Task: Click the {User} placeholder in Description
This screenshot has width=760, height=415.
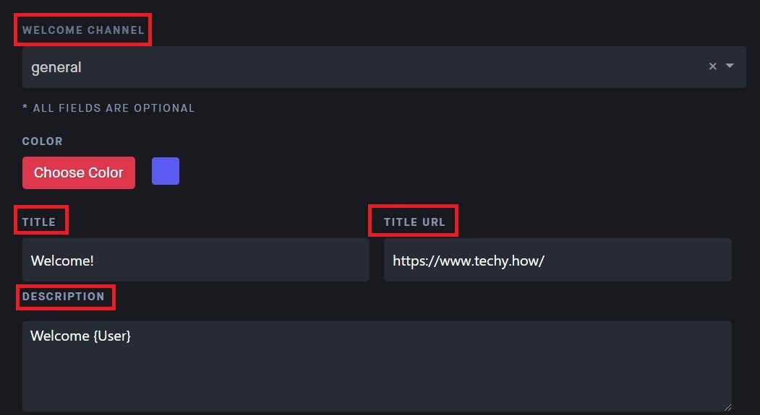Action: [x=112, y=336]
